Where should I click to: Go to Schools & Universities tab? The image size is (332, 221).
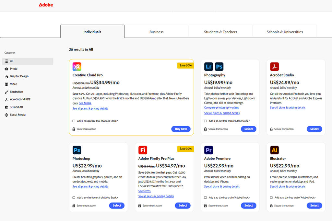coord(285,32)
